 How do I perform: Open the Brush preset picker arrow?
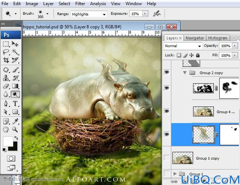(x=48, y=14)
